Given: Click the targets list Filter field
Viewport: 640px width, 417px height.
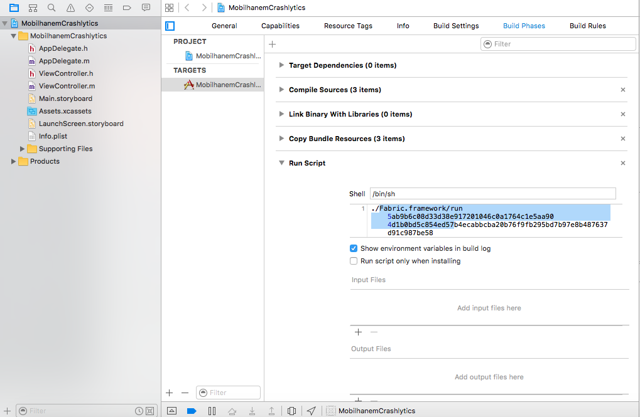Looking at the screenshot, I should (228, 393).
